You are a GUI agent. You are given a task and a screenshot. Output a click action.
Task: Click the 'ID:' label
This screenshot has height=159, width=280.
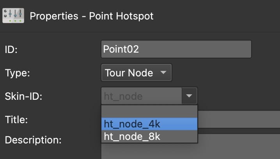(x=11, y=49)
